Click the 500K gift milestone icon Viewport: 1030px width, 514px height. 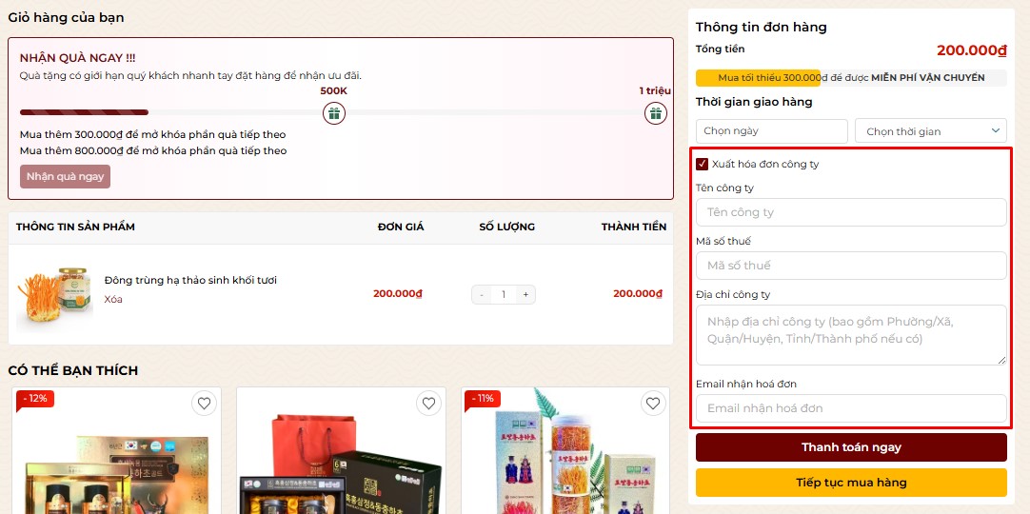334,113
